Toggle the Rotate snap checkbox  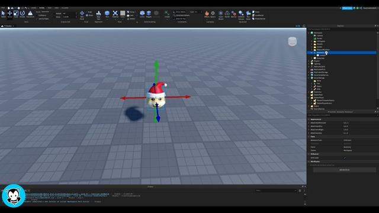click(x=54, y=14)
